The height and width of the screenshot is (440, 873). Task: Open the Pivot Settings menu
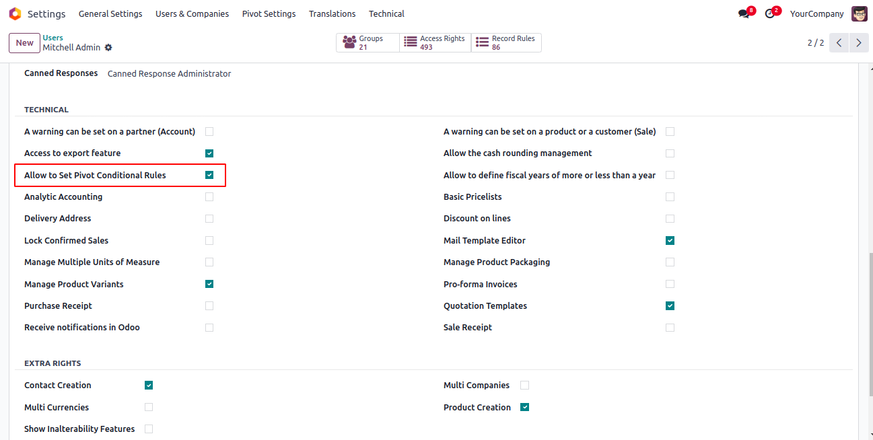point(269,13)
